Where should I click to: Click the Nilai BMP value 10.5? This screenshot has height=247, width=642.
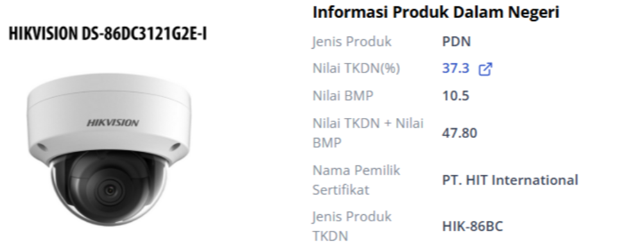click(x=455, y=96)
